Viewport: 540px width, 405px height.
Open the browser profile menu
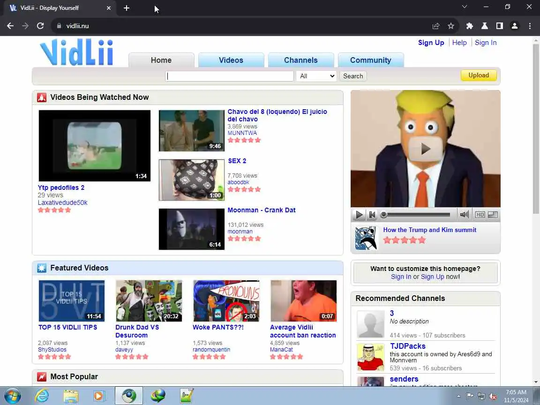(x=515, y=26)
